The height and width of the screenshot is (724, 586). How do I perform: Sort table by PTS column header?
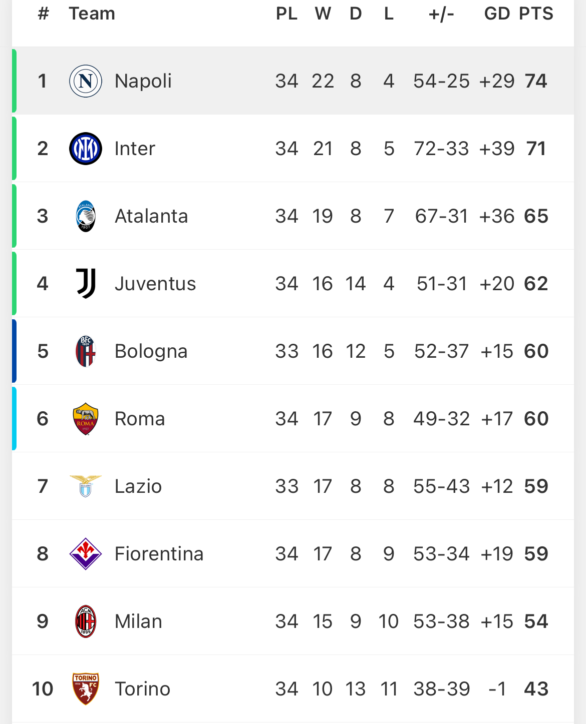[x=536, y=14]
